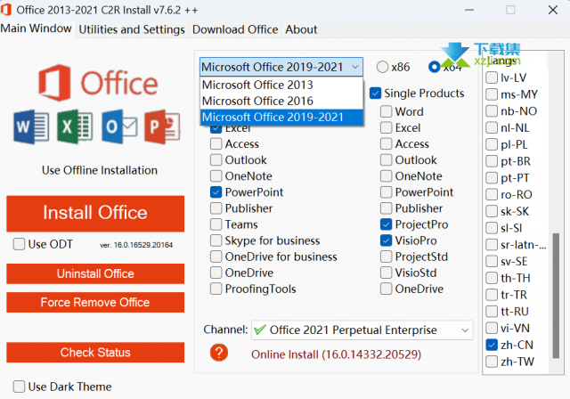Click the Excel icon in the logo area
Image resolution: width=570 pixels, height=399 pixels.
(x=74, y=127)
